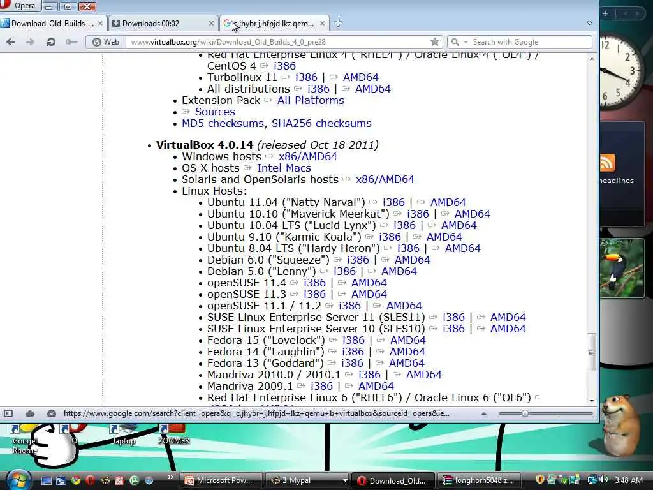Viewport: 653px width, 490px height.
Task: Open the Extension Pack All Platforms link
Action: point(311,100)
